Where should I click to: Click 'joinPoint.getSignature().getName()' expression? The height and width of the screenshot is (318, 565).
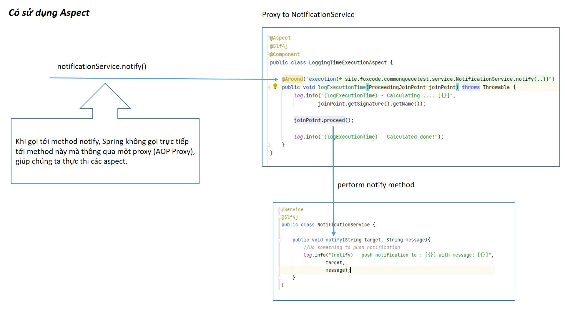tap(370, 104)
